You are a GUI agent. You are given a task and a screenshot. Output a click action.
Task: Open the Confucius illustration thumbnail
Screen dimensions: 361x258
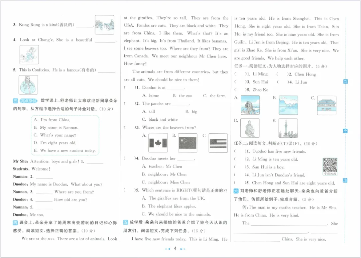(x=28, y=84)
